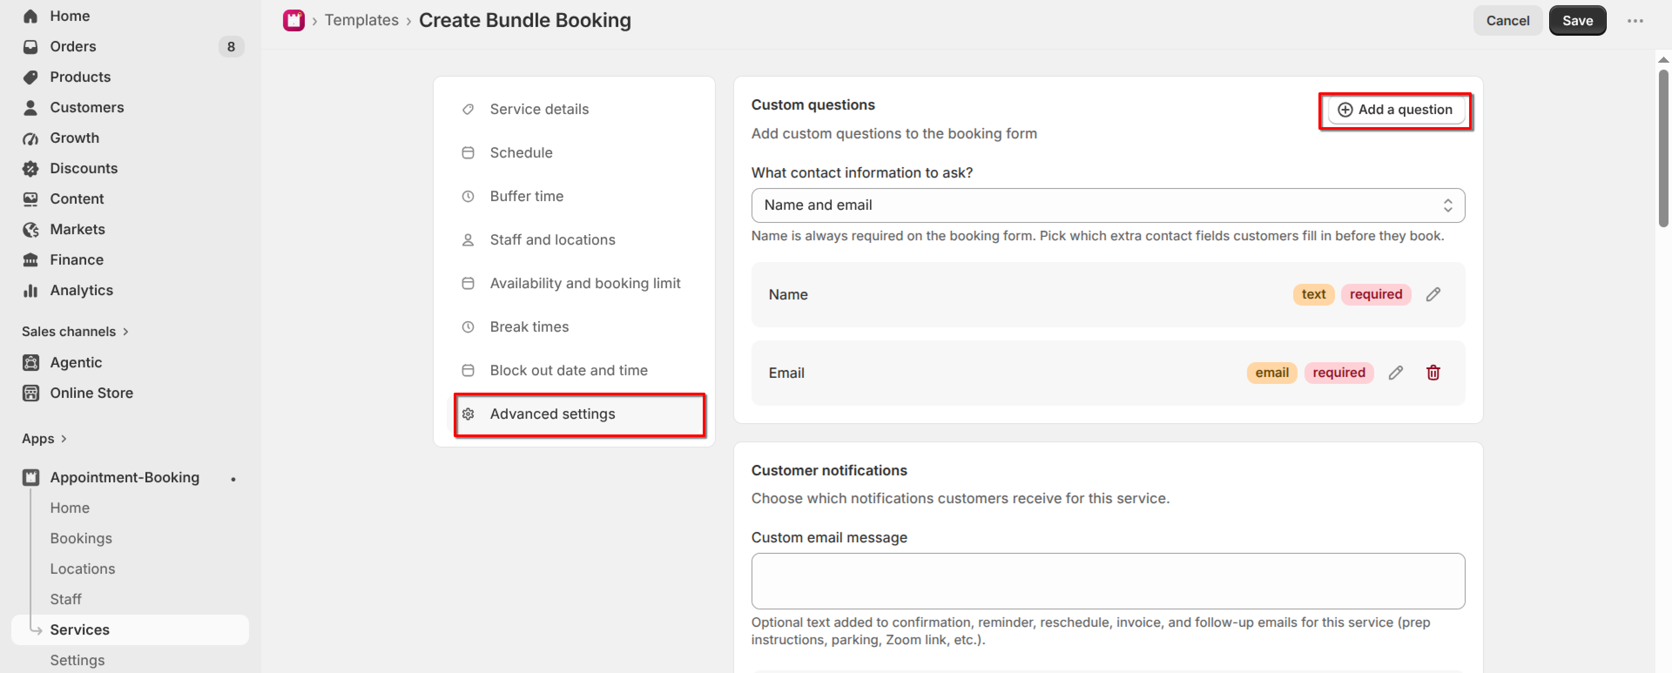Click the Orders inbox icon
Screen dimensions: 1672x673
(30, 47)
